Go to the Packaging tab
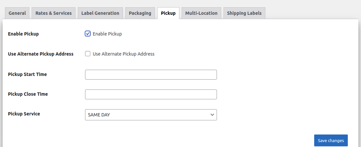Viewport: 361px width, 147px height. click(140, 13)
